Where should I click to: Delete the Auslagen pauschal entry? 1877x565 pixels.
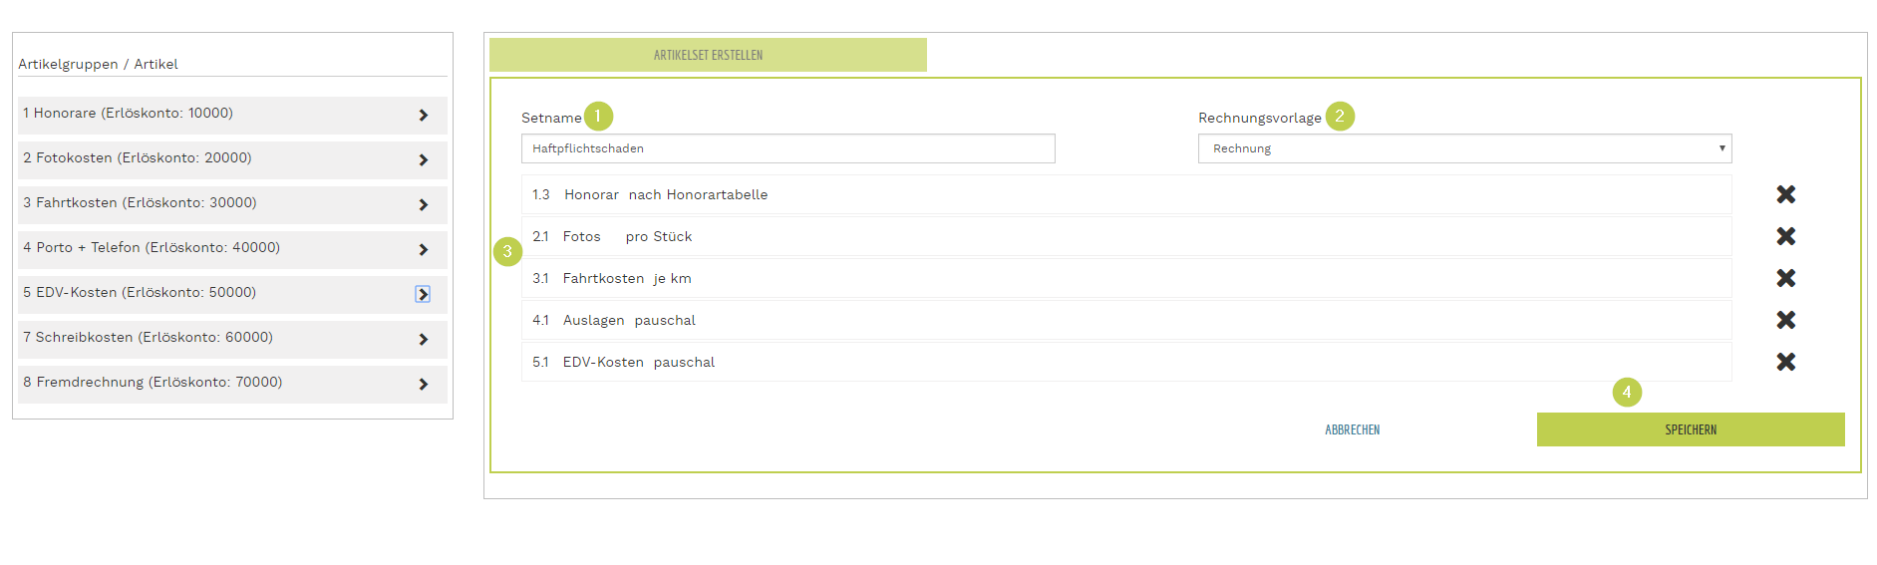tap(1785, 320)
